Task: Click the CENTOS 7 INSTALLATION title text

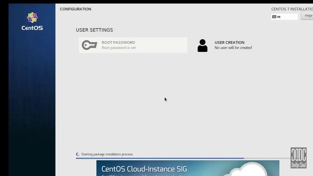Action: tap(292, 9)
